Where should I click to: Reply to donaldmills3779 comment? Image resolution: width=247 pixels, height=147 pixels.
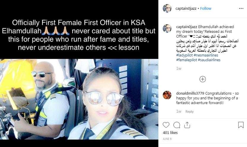(189, 112)
